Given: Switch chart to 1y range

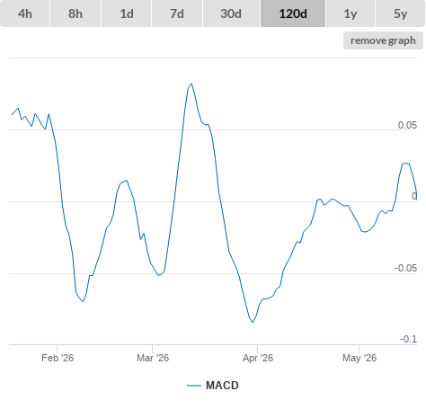Looking at the screenshot, I should pos(351,13).
